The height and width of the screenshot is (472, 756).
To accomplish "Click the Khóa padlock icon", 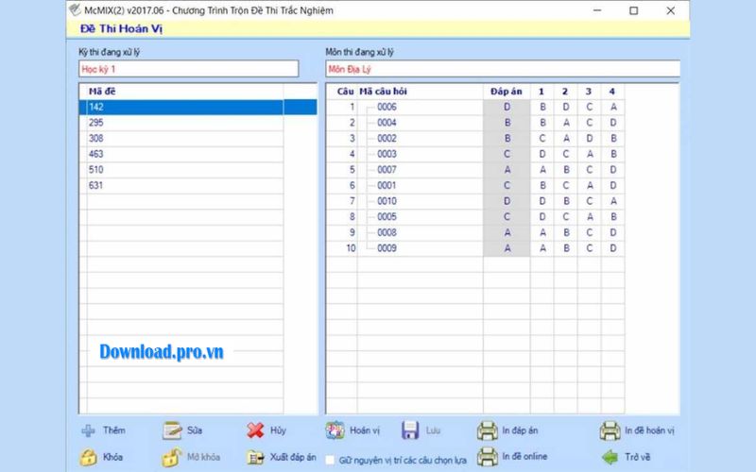I will point(88,458).
